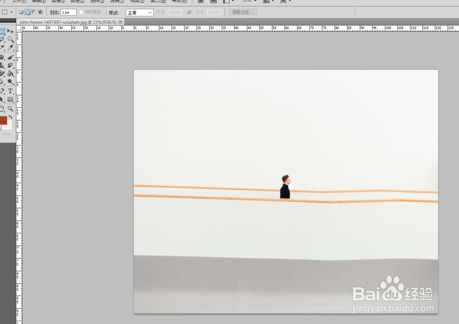459x324 pixels.
Task: Open the 文件 File menu
Action: (x=19, y=1)
